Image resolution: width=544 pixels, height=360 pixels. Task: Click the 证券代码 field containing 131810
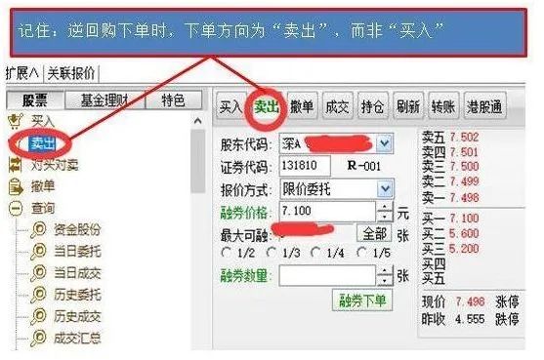click(305, 166)
